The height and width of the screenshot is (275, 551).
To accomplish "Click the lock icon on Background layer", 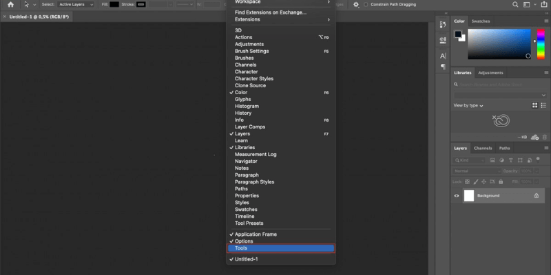I will (x=536, y=196).
